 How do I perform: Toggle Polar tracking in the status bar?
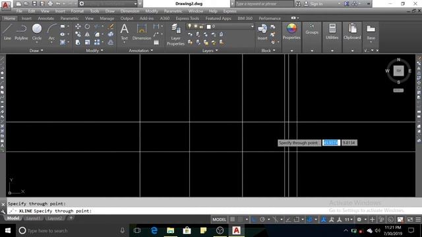click(262, 219)
